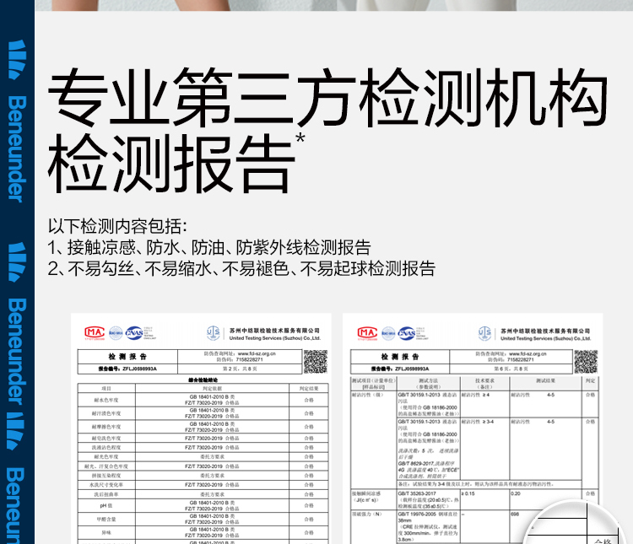Click 异味 row label
The height and width of the screenshot is (544, 633).
coord(106,533)
